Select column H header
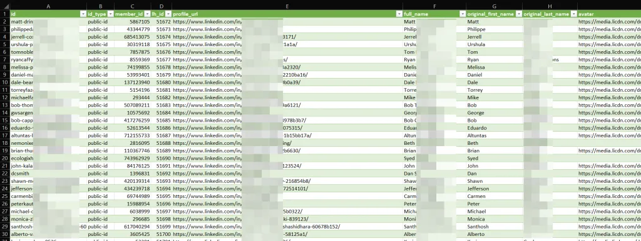 pos(550,6)
